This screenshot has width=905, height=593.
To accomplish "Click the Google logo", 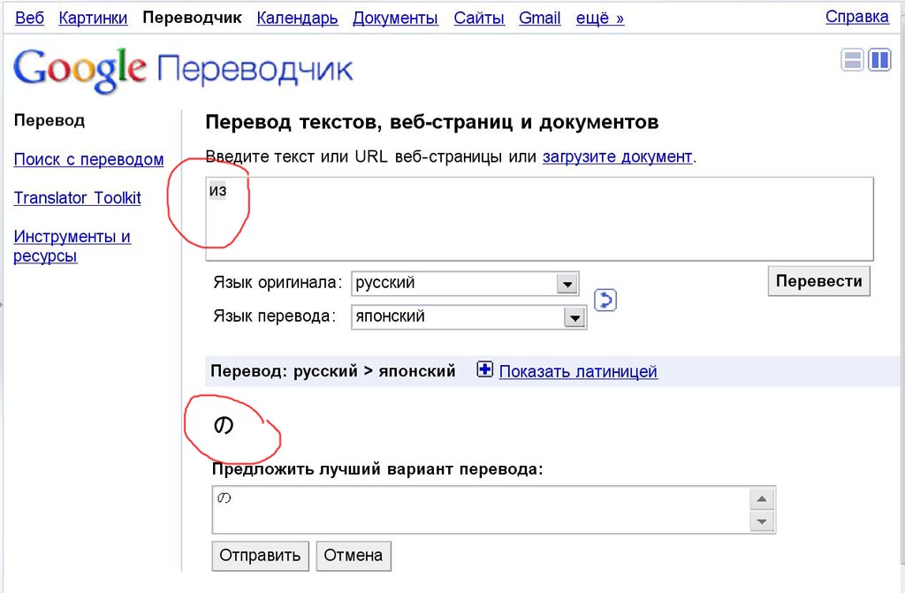I will (80, 70).
